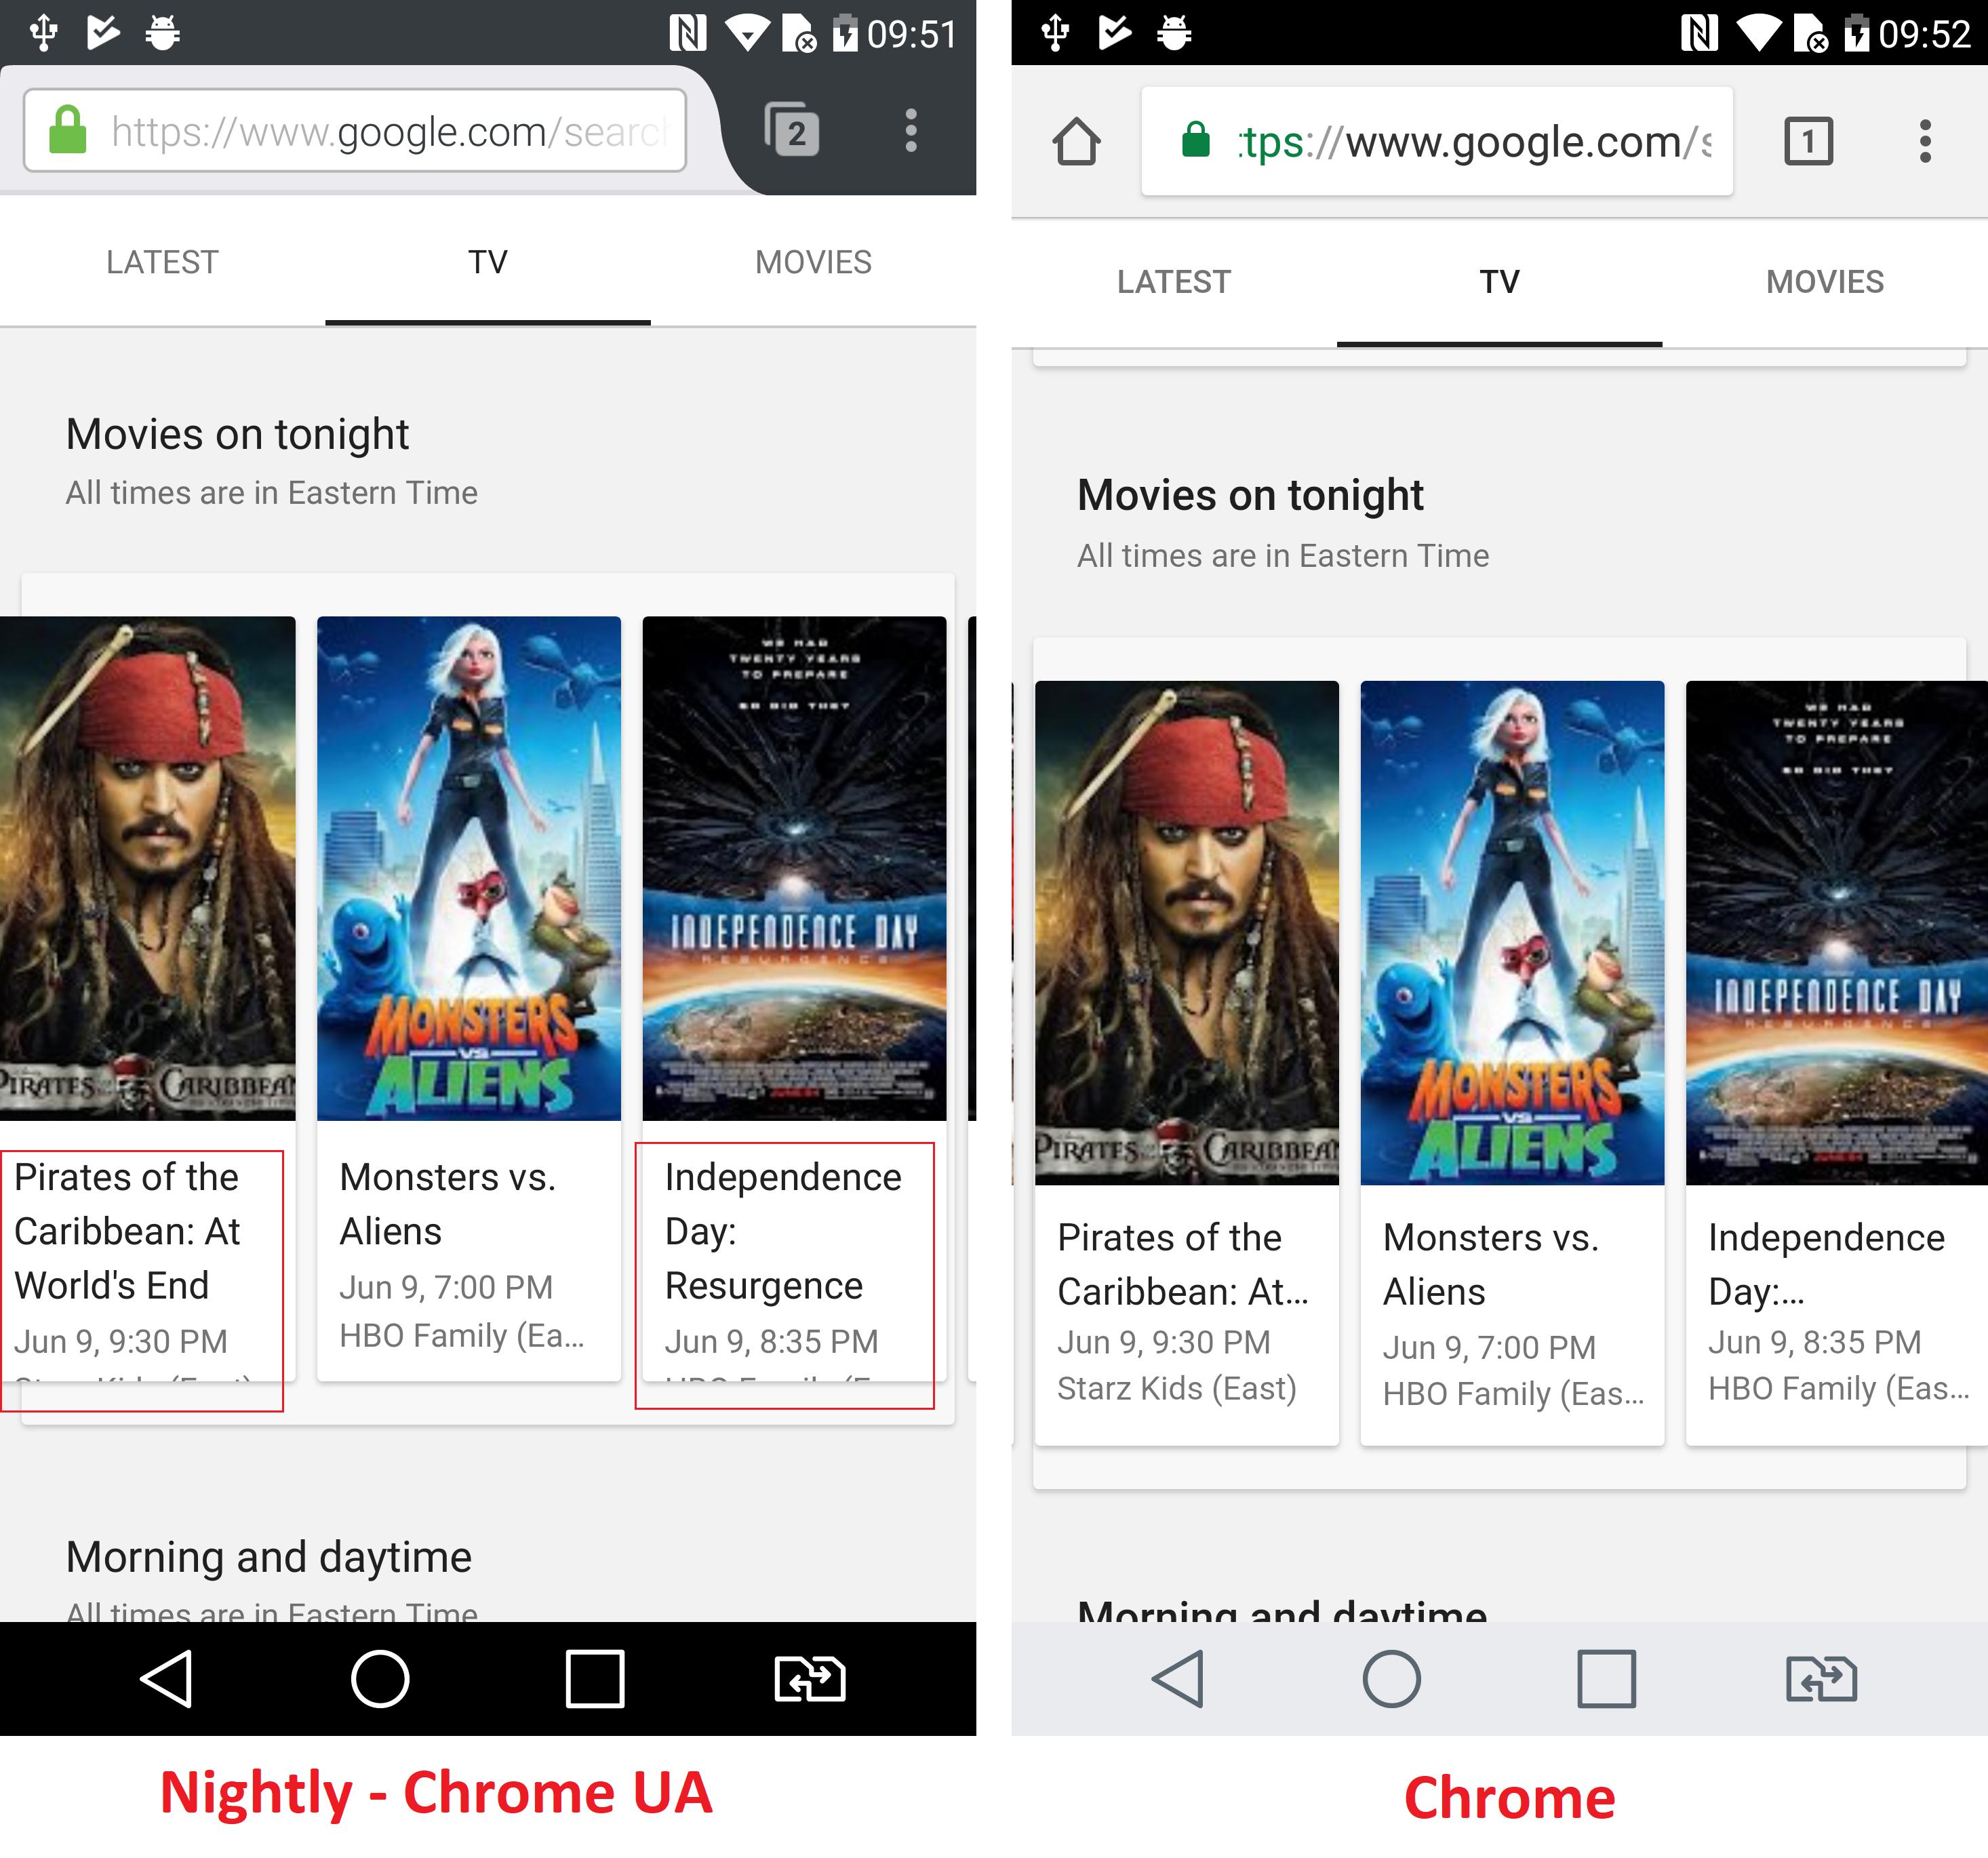Tap the green padlock in Chrome's address bar
The width and height of the screenshot is (1988, 1858).
(x=1195, y=140)
